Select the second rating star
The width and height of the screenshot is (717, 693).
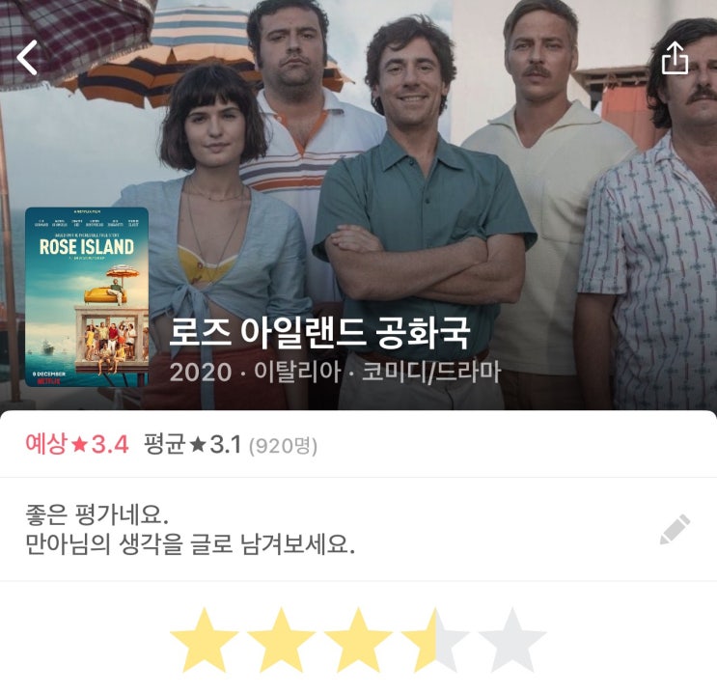coord(281,640)
